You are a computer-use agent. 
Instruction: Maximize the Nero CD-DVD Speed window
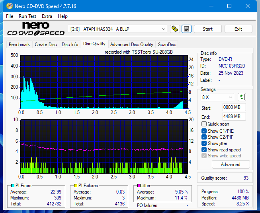click(x=229, y=6)
